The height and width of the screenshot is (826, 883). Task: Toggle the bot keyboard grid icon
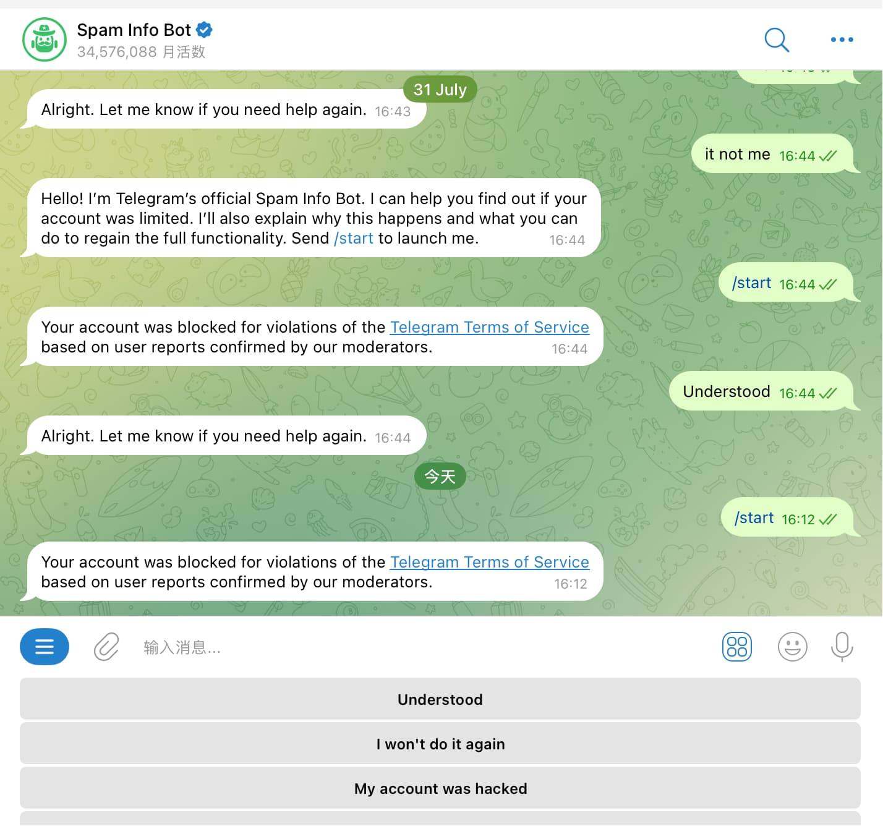pyautogui.click(x=737, y=647)
